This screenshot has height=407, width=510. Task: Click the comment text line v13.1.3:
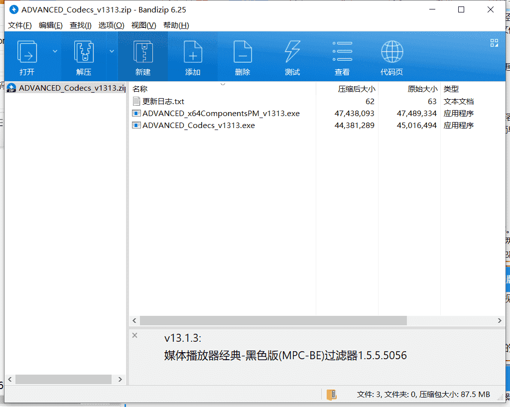click(x=183, y=338)
